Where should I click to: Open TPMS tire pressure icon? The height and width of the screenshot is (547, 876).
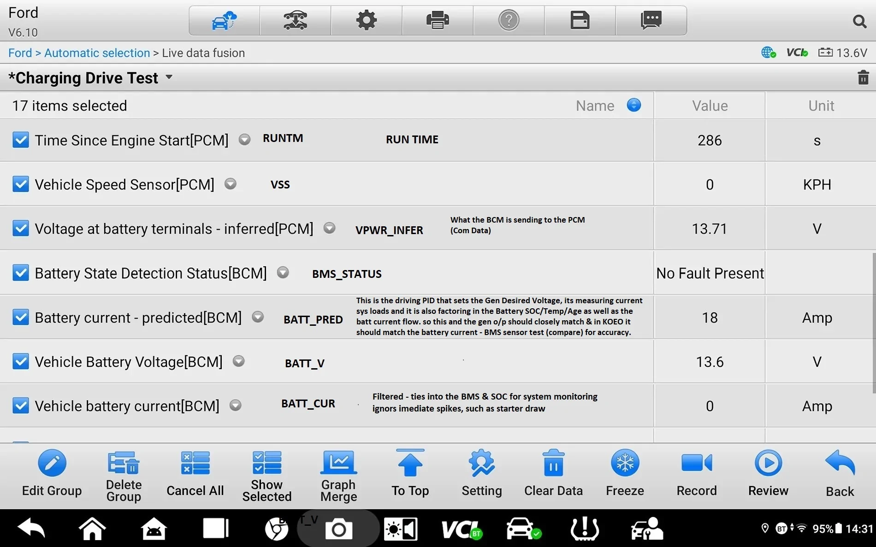(x=585, y=529)
